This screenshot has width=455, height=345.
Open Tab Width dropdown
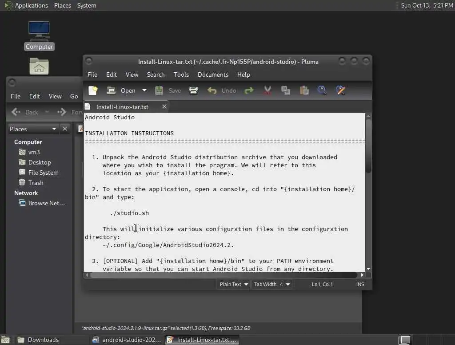(x=271, y=284)
